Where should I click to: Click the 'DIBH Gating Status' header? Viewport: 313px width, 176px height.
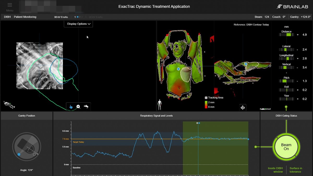(x=286, y=116)
